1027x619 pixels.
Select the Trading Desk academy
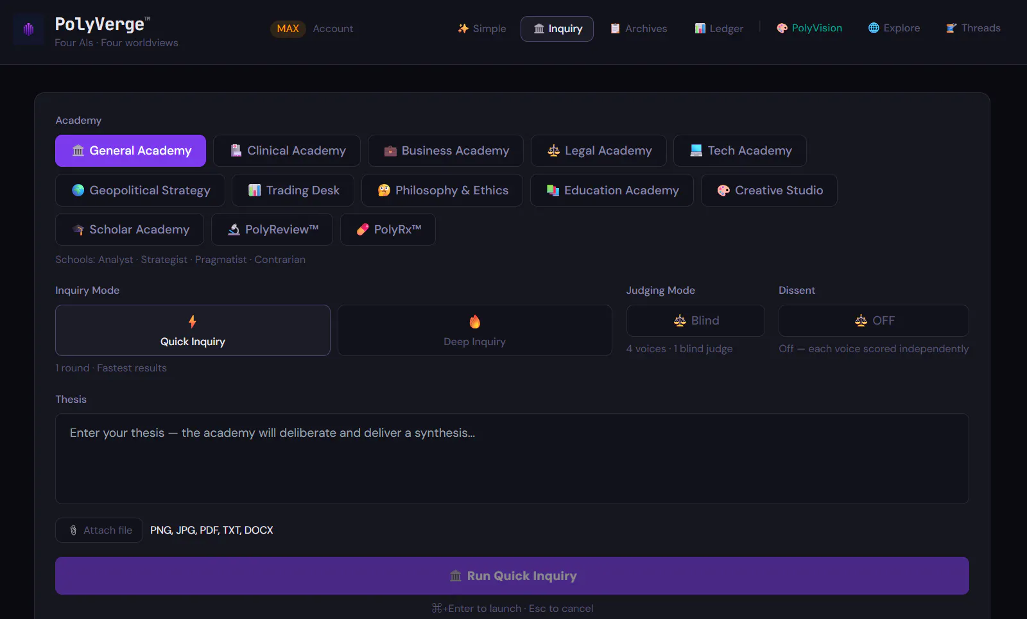click(293, 191)
